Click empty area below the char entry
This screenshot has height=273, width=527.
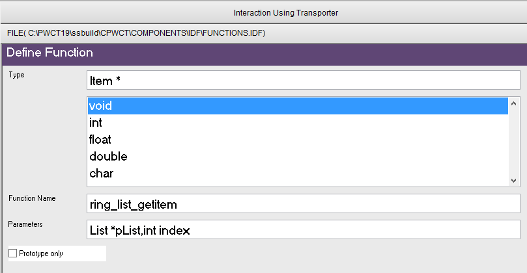[x=298, y=184]
